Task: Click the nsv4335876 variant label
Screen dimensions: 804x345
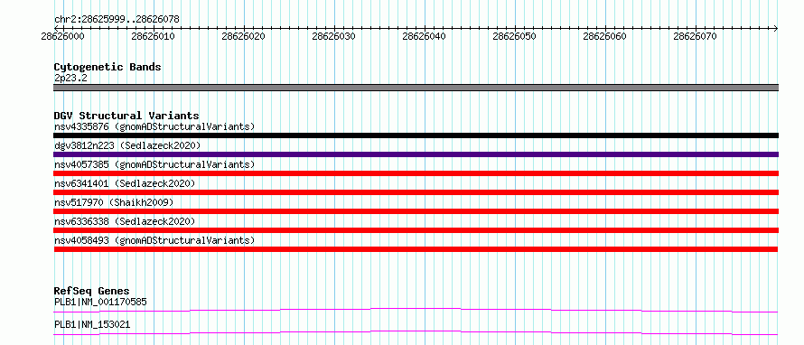Action: point(154,126)
